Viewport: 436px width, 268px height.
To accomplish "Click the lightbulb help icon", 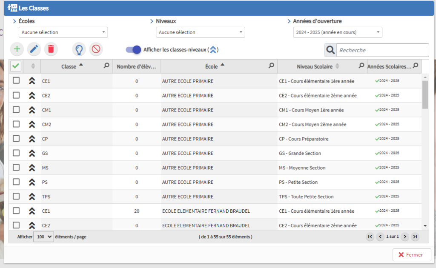I will tap(79, 49).
